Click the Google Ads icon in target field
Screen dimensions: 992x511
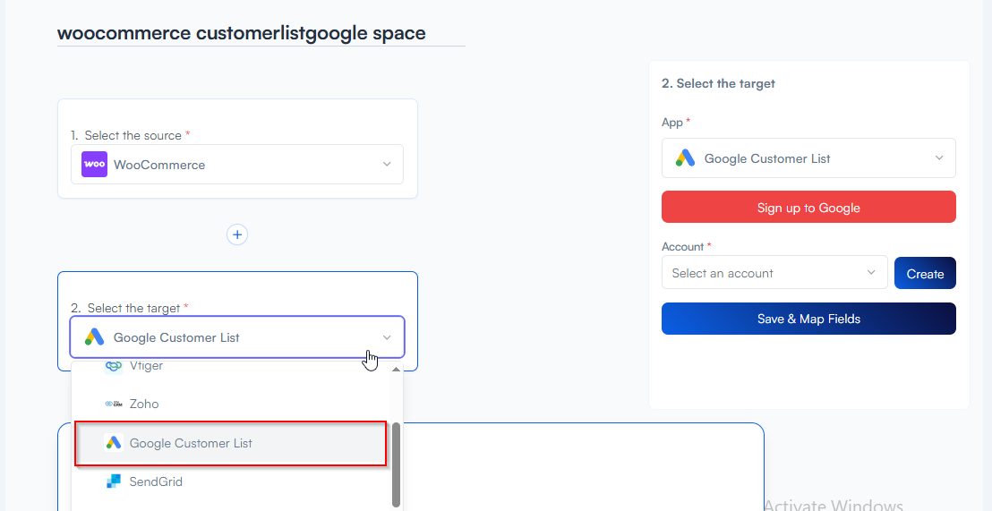94,337
